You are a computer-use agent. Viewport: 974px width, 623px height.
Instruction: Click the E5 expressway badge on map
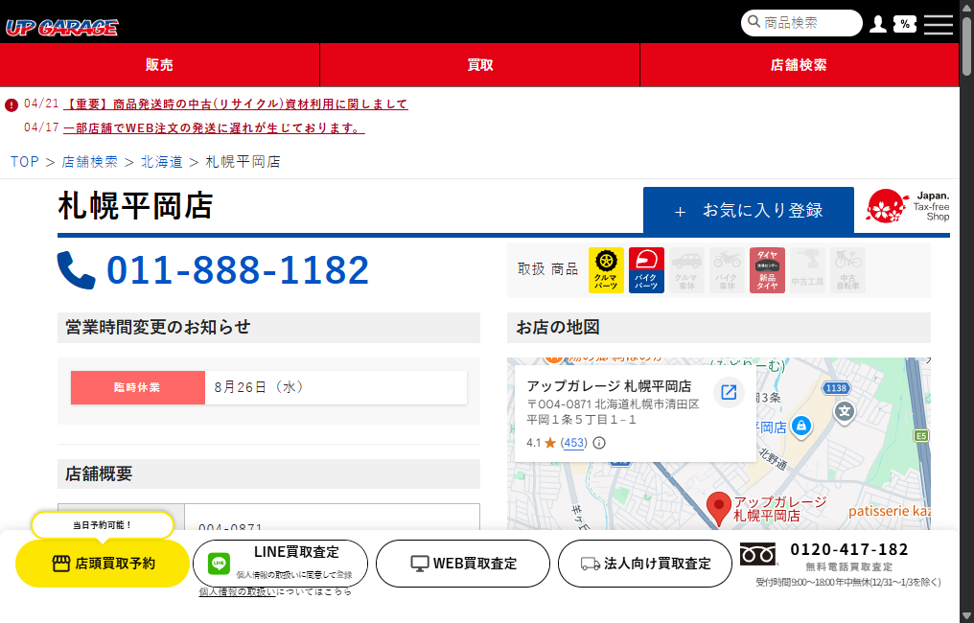(x=921, y=436)
